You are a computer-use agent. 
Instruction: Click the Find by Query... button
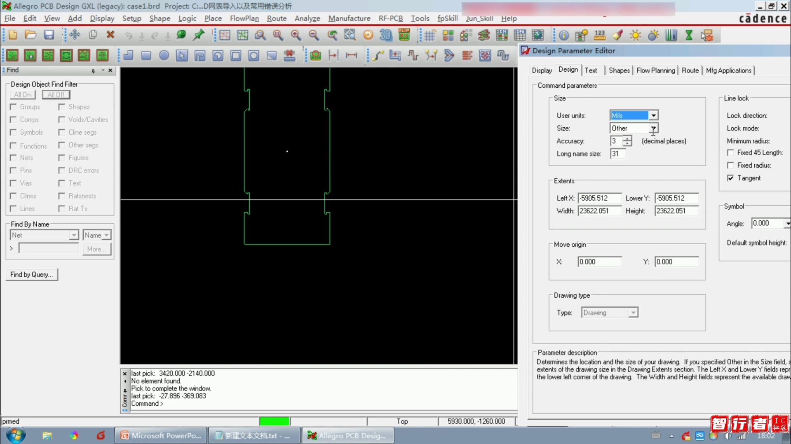pos(32,275)
